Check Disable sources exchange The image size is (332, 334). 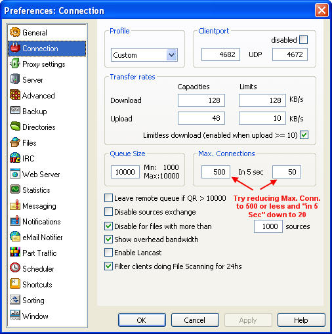pos(108,212)
